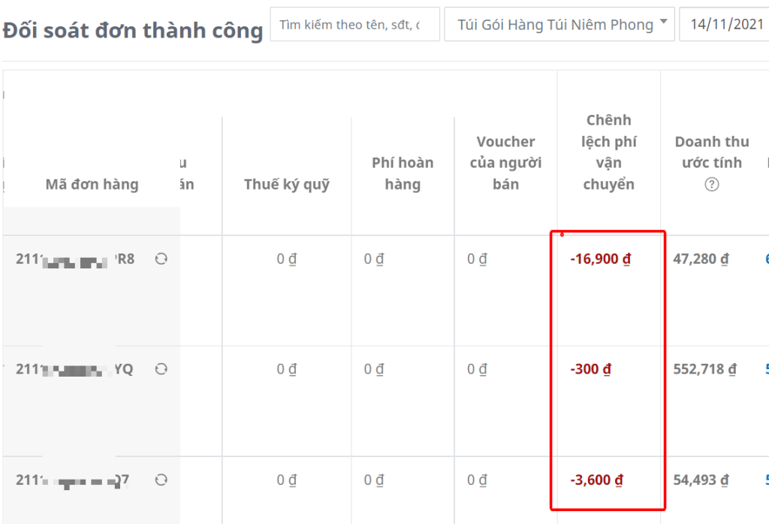Click the -3,600 ₫ shipping difference value
769x524 pixels.
pyautogui.click(x=596, y=480)
